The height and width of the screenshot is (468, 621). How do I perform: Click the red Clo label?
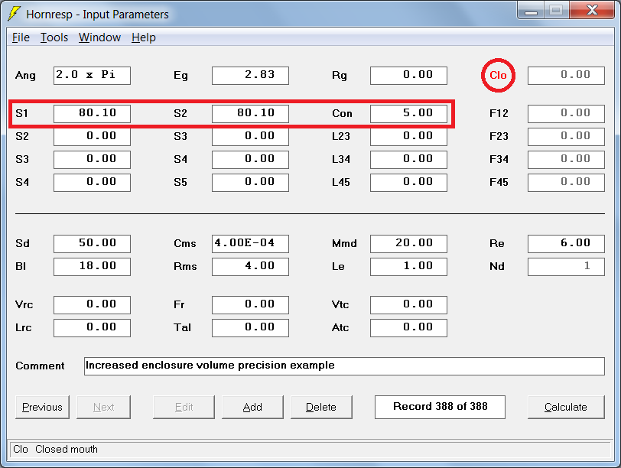(498, 75)
